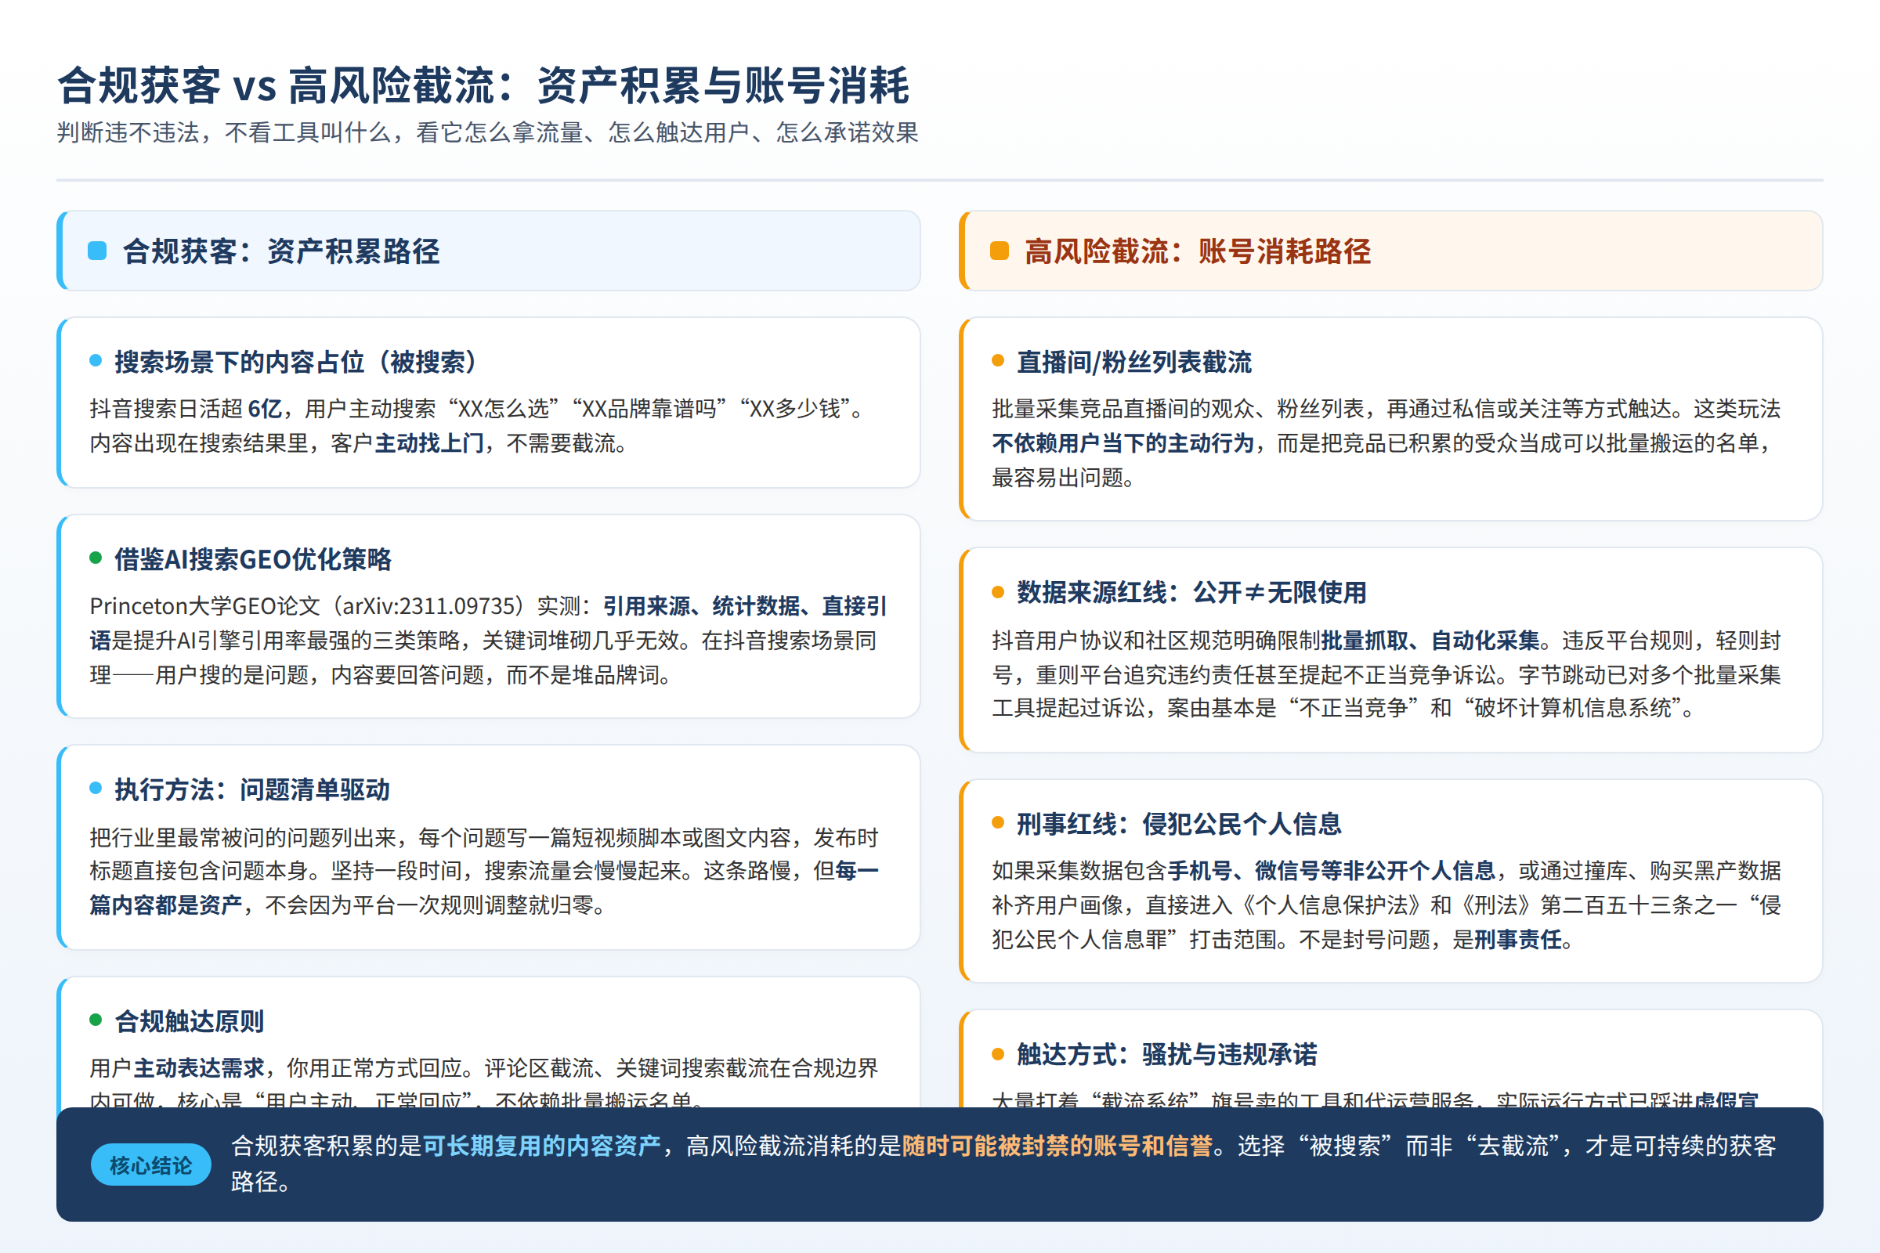The width and height of the screenshot is (1880, 1253).
Task: Click the orange bullet before 直播间/粉丝列表截流
Action: pos(997,360)
